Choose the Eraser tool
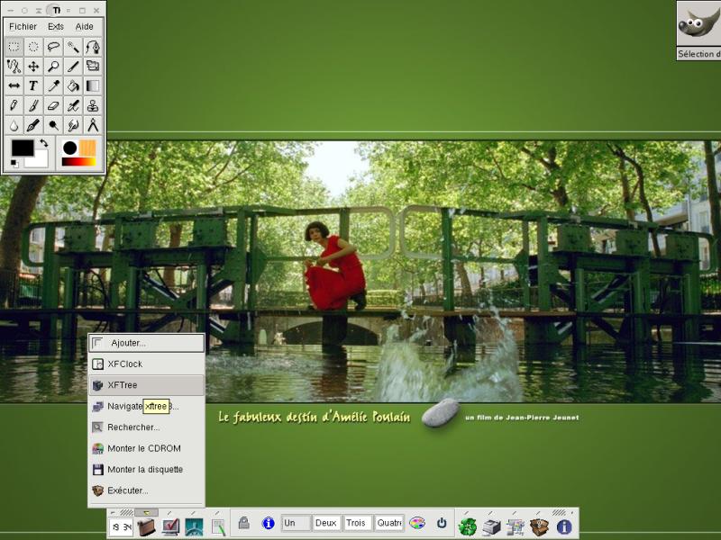This screenshot has width=721, height=540. tap(53, 105)
